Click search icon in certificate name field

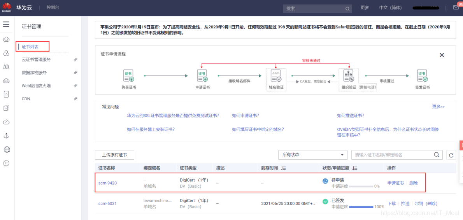pyautogui.click(x=437, y=155)
